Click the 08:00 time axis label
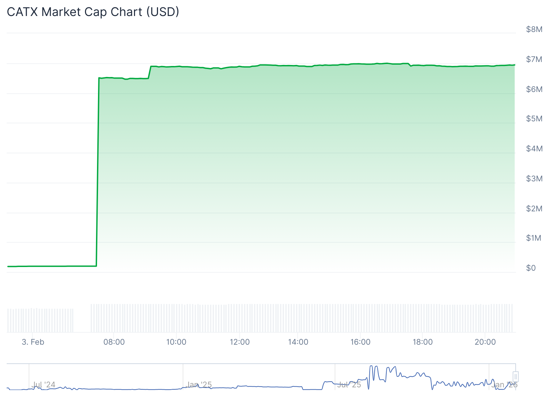 (114, 342)
